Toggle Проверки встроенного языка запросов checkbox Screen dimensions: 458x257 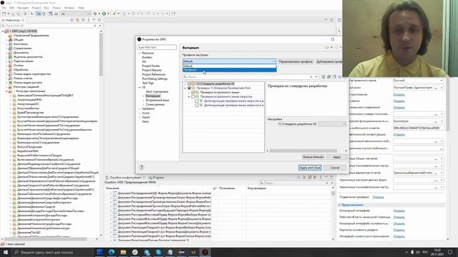coord(193,96)
